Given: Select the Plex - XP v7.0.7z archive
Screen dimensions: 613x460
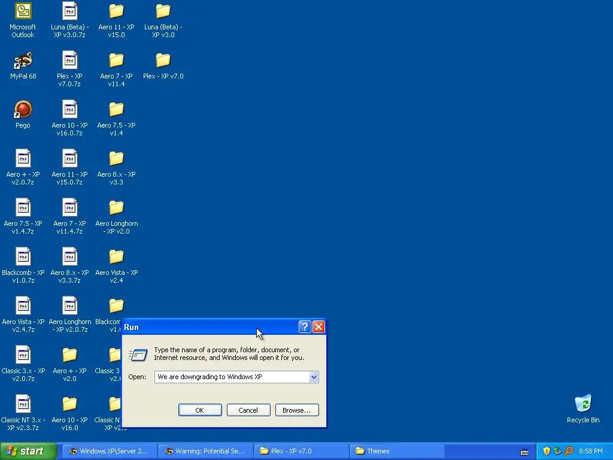Looking at the screenshot, I should pos(69,69).
